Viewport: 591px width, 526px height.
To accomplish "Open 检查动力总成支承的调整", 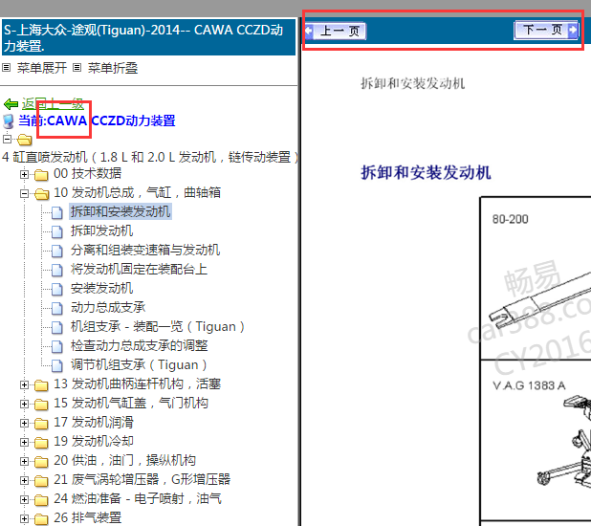I will pyautogui.click(x=140, y=346).
